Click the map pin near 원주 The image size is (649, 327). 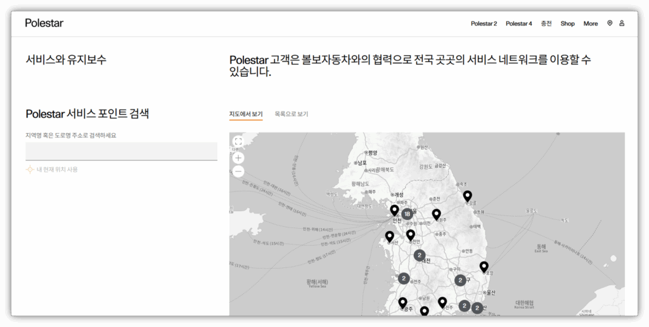coord(436,214)
